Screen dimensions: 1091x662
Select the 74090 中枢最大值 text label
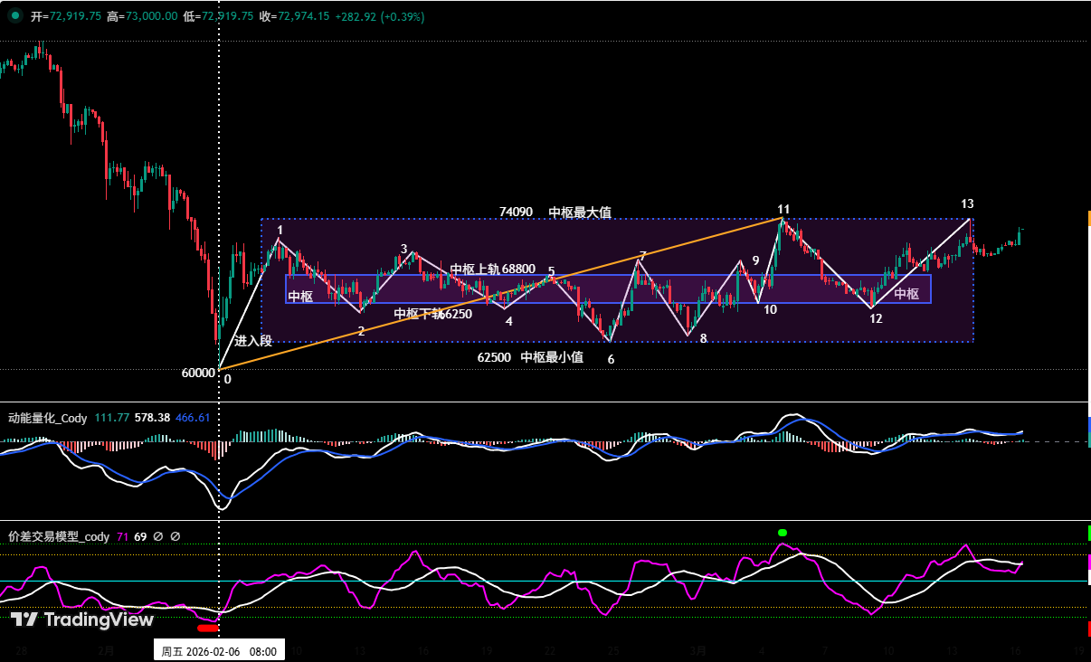coord(555,213)
